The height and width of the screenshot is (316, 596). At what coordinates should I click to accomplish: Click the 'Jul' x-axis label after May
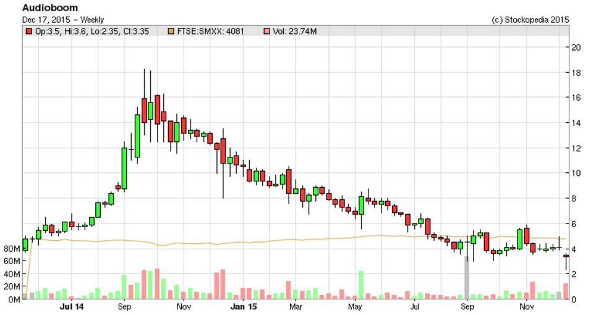pos(415,307)
